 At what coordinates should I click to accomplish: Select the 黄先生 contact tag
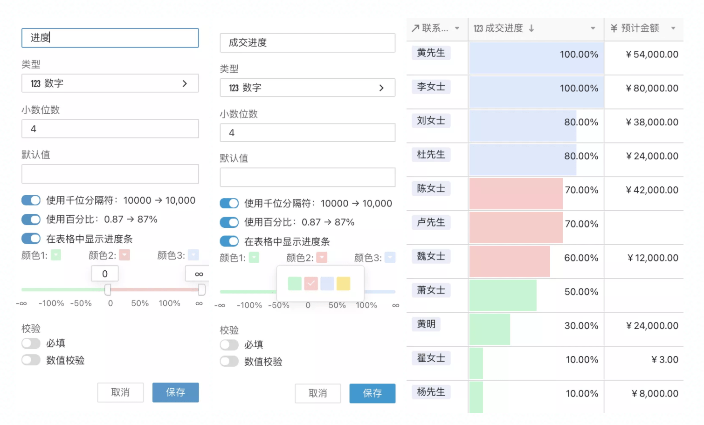[431, 53]
